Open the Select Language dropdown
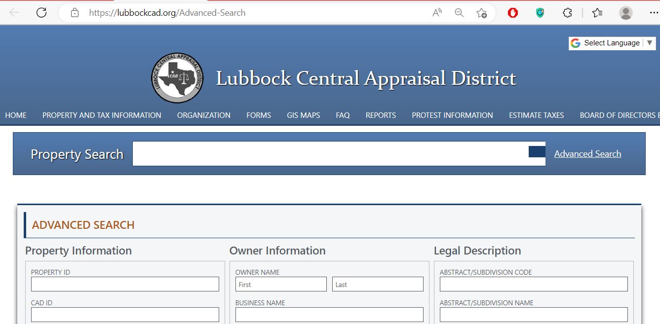The width and height of the screenshot is (660, 324). pyautogui.click(x=612, y=43)
